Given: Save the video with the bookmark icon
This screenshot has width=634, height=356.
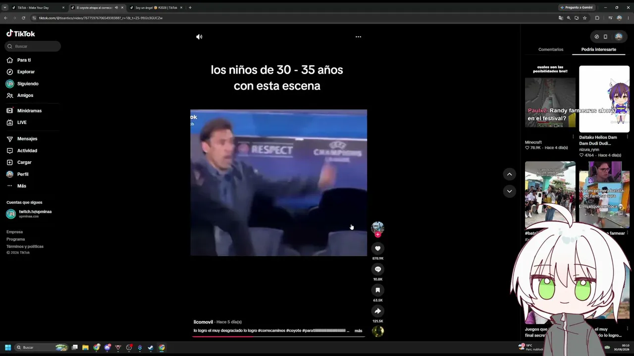Looking at the screenshot, I should pos(377,290).
